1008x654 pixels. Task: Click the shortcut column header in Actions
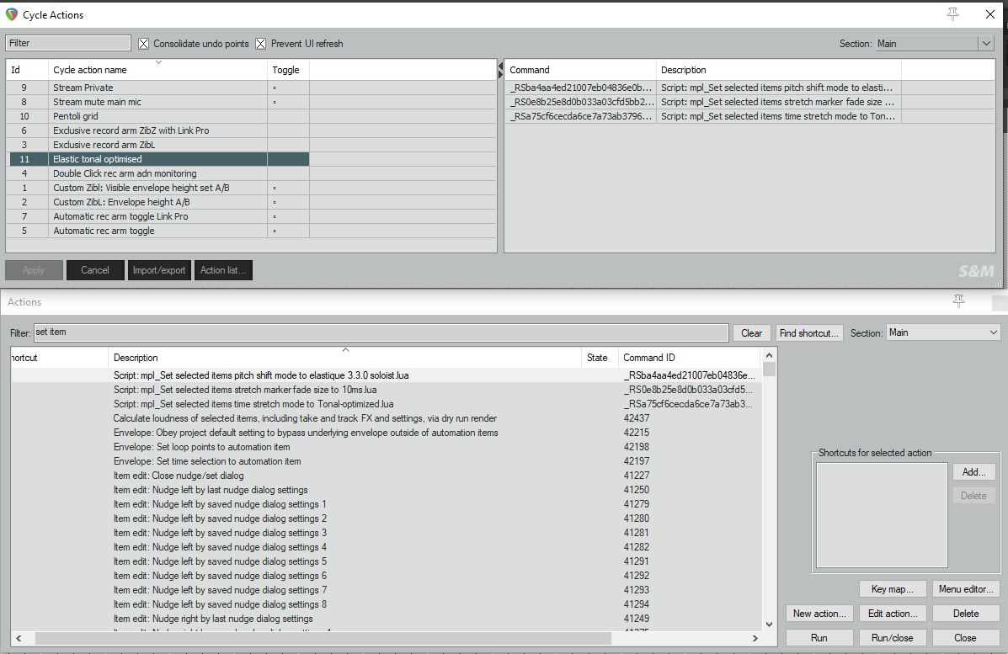(59, 357)
